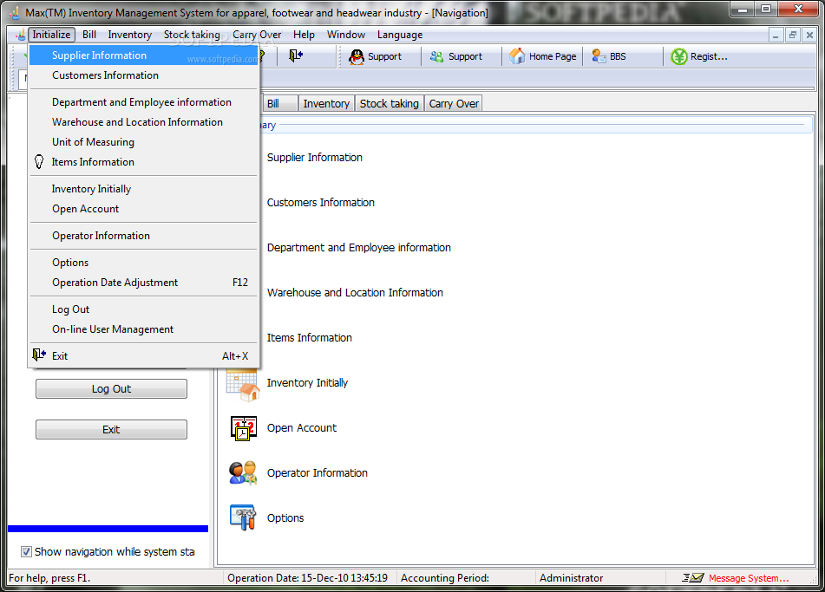Open the Language menu
This screenshot has width=825, height=592.
tap(400, 35)
